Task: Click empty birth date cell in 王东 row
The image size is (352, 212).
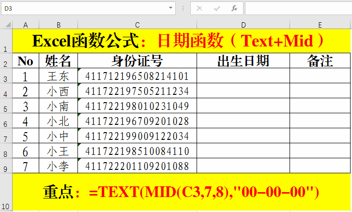Action: 243,76
